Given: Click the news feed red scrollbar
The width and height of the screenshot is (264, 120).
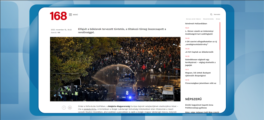Looking at the screenshot, I should [220, 36].
